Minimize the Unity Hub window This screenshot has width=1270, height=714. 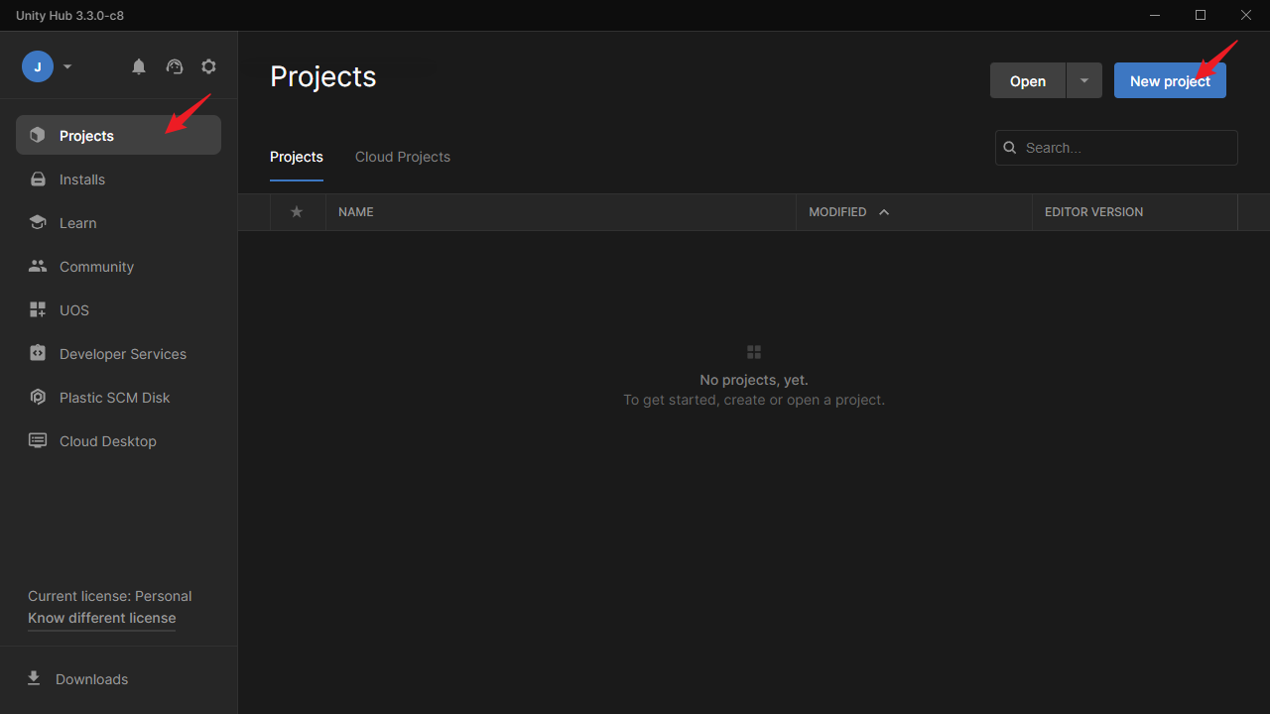1155,15
